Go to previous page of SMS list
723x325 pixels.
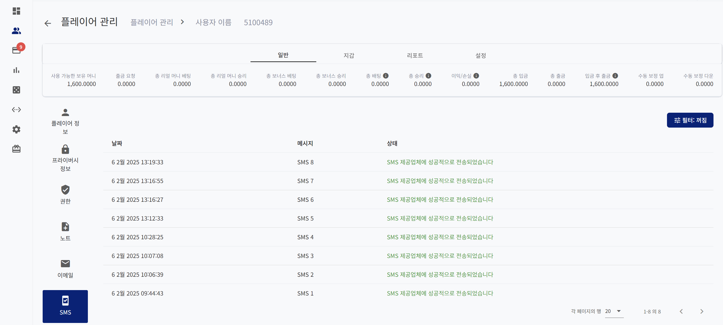coord(681,311)
